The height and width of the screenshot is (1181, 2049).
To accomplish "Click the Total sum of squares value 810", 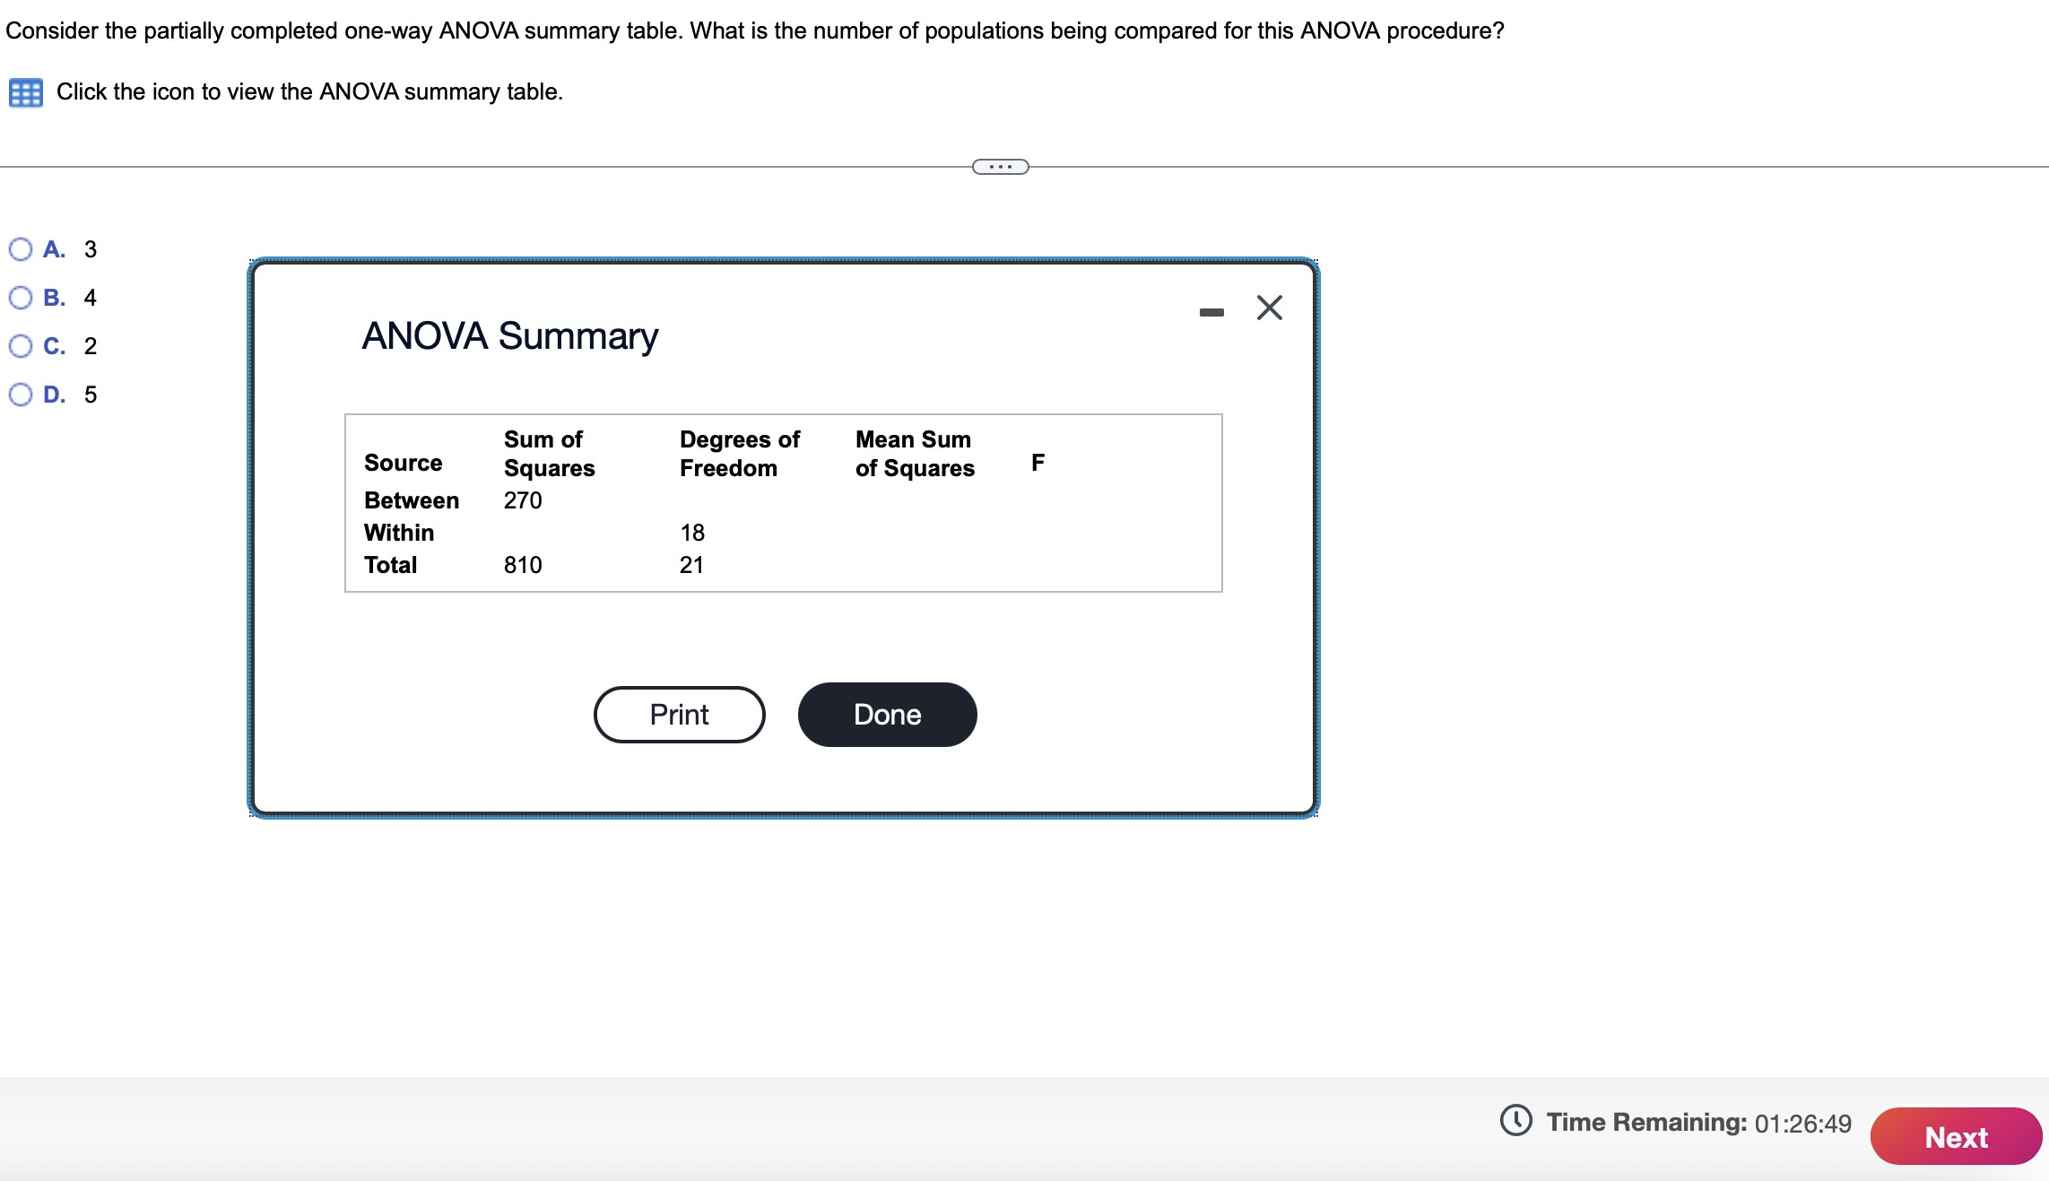I will 523,565.
